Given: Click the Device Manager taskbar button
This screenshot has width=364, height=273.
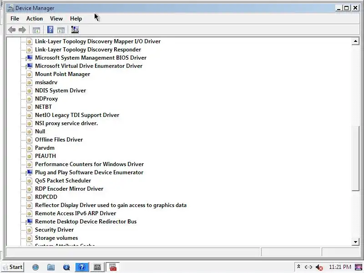Looking at the screenshot, I should (113, 267).
